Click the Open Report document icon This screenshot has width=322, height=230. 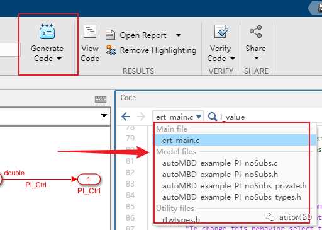pyautogui.click(x=110, y=35)
